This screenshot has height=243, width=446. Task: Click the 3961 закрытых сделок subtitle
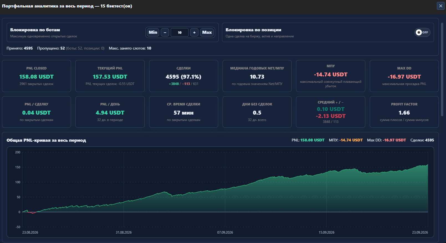[x=36, y=84]
